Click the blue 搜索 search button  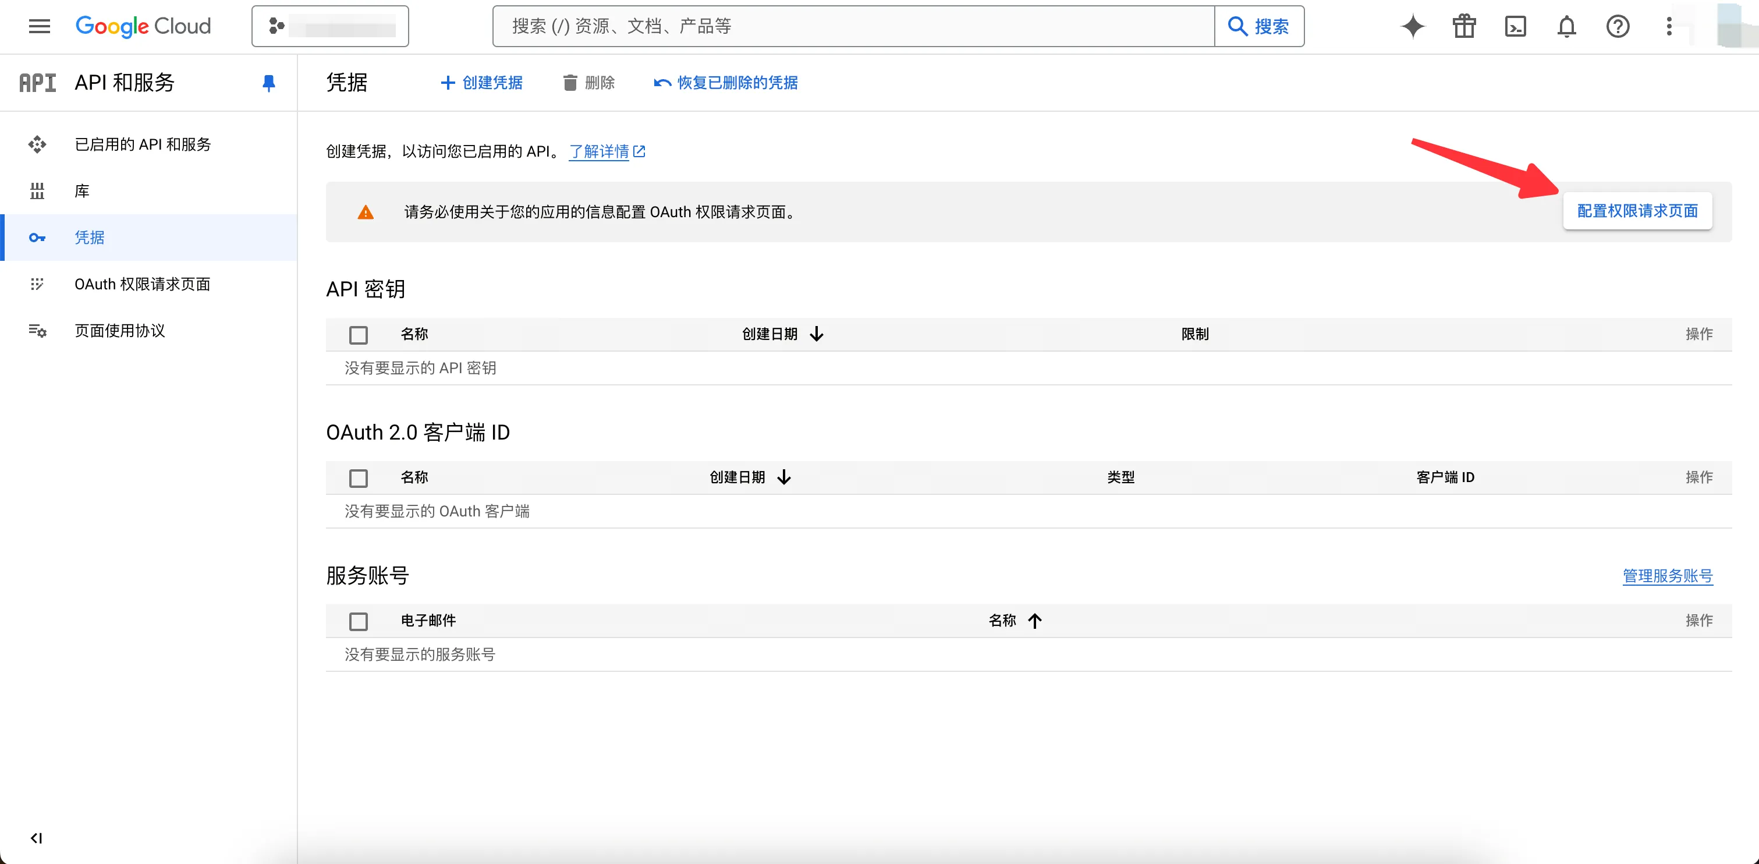click(x=1258, y=27)
